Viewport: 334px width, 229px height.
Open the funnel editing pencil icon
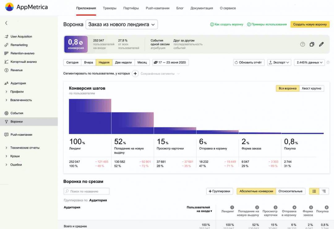tap(322, 44)
